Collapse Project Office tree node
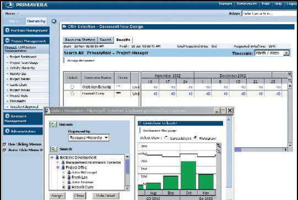 58,168
